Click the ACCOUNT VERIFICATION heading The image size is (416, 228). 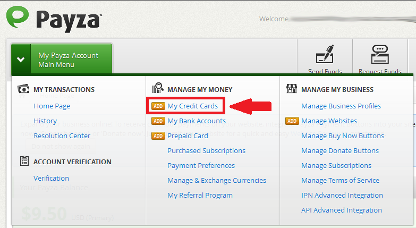72,162
